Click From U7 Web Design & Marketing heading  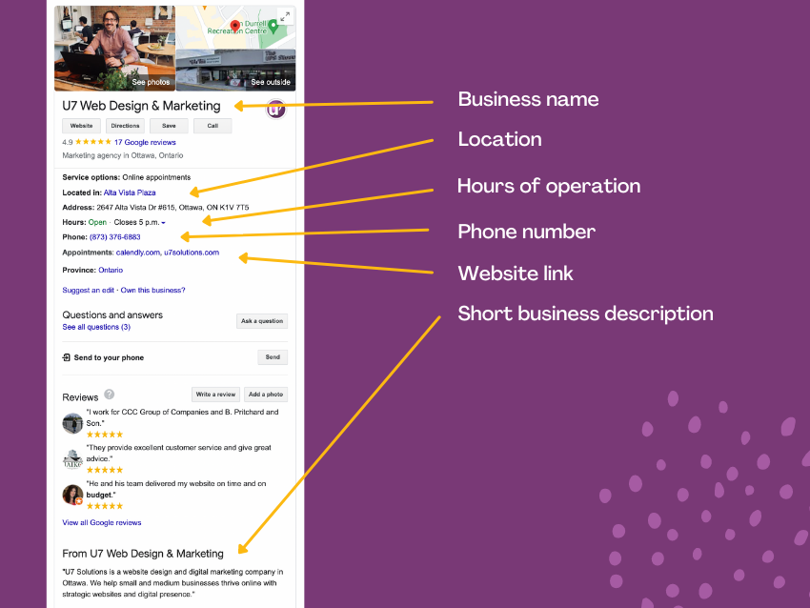click(143, 554)
